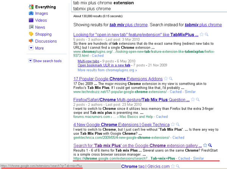The width and height of the screenshot is (227, 169).
Task: Expand the More categories dropdown arrow
Action: tap(31, 48)
